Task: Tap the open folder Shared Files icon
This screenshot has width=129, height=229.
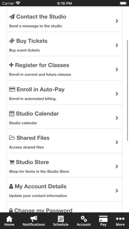Action: [x=12, y=138]
